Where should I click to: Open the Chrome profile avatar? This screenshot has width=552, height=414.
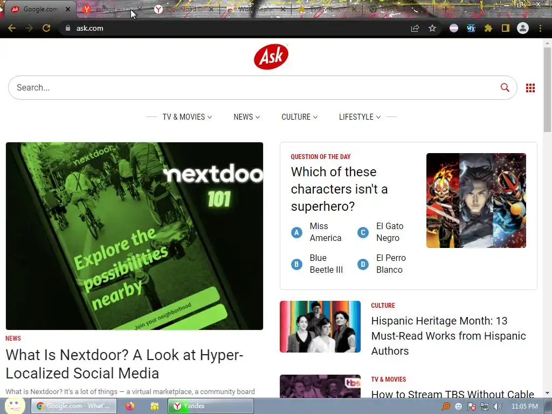523,28
